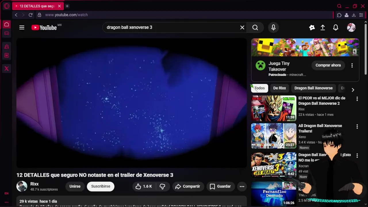Dislike the video with thumbs-down

point(162,186)
